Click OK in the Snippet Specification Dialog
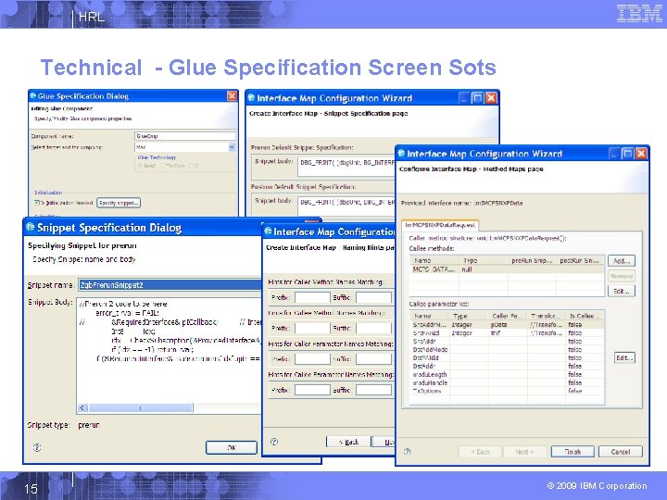Image resolution: width=667 pixels, height=500 pixels. (232, 447)
